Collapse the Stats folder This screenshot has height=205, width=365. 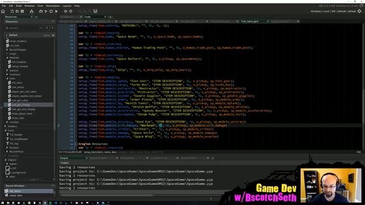coord(7,79)
